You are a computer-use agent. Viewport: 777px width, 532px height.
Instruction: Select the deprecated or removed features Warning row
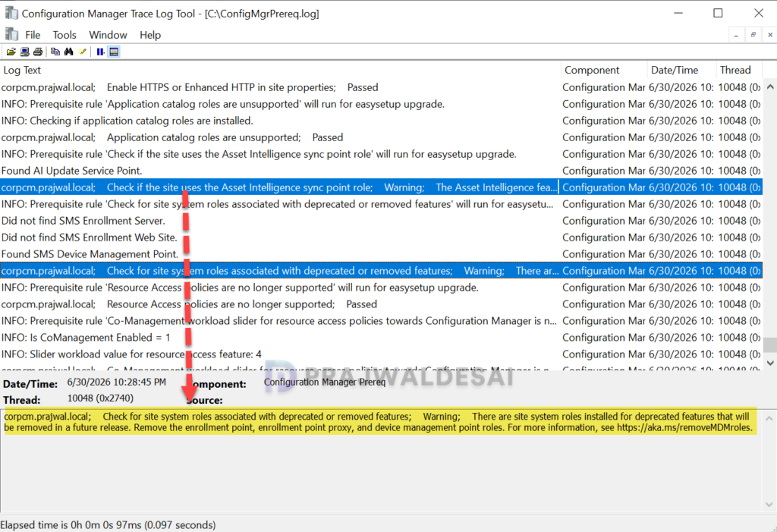click(381, 271)
